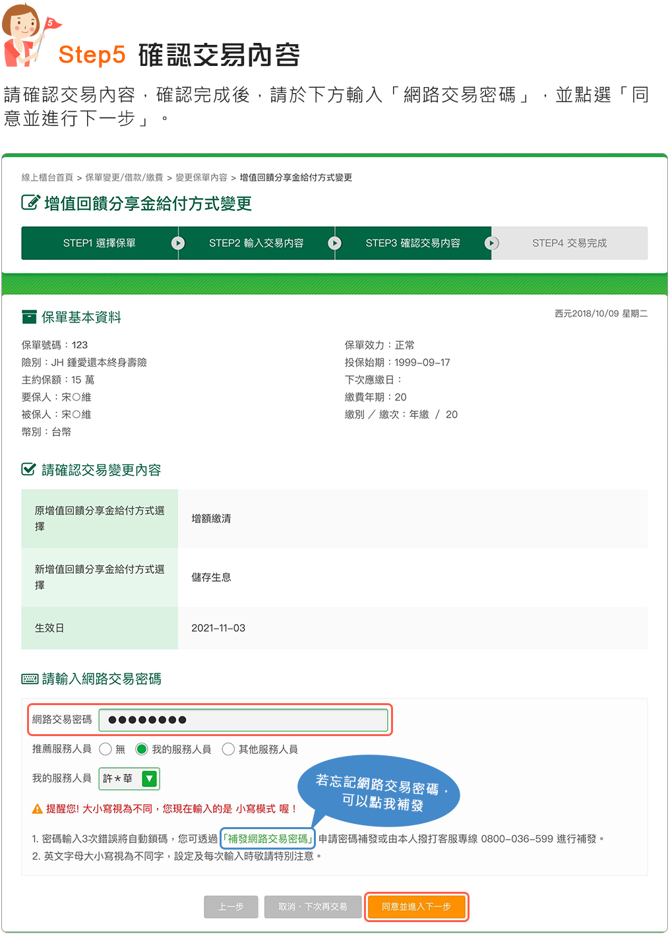Viewport: 668px width, 934px height.
Task: Click 主約保額：15 萬 text
Action: coord(58,380)
